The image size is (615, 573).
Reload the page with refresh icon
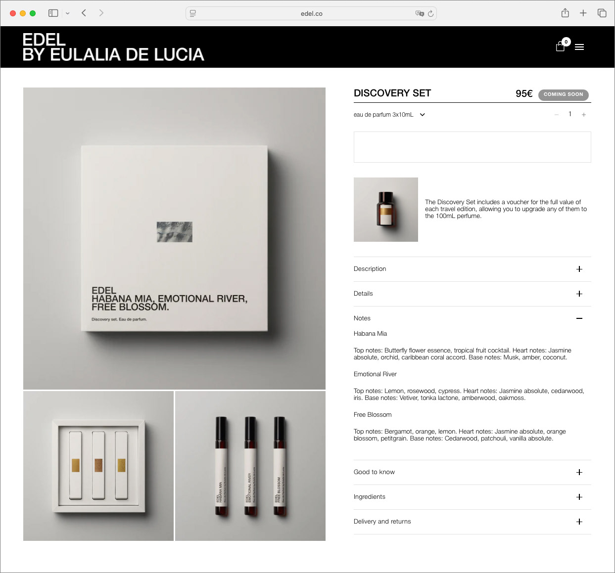(x=430, y=14)
